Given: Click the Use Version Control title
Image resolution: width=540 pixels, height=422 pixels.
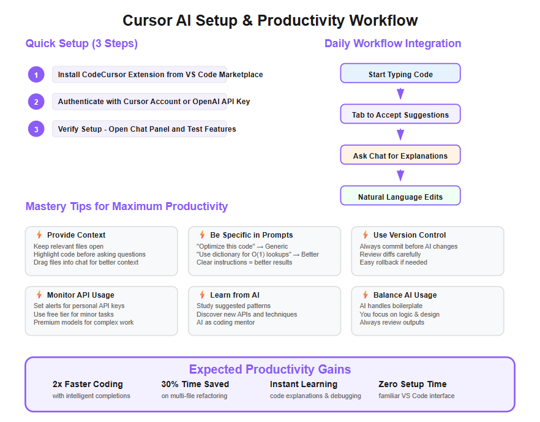Looking at the screenshot, I should [410, 235].
